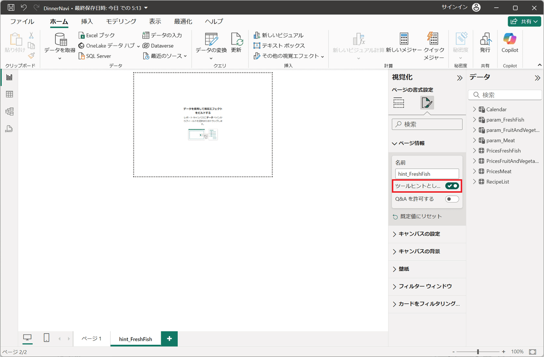This screenshot has width=544, height=357.
Task: Switch to report view in left sidebar
Action: pos(9,77)
